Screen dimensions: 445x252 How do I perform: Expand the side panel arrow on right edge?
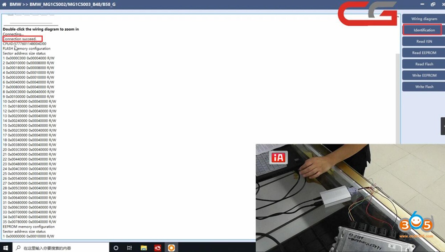coord(443,126)
